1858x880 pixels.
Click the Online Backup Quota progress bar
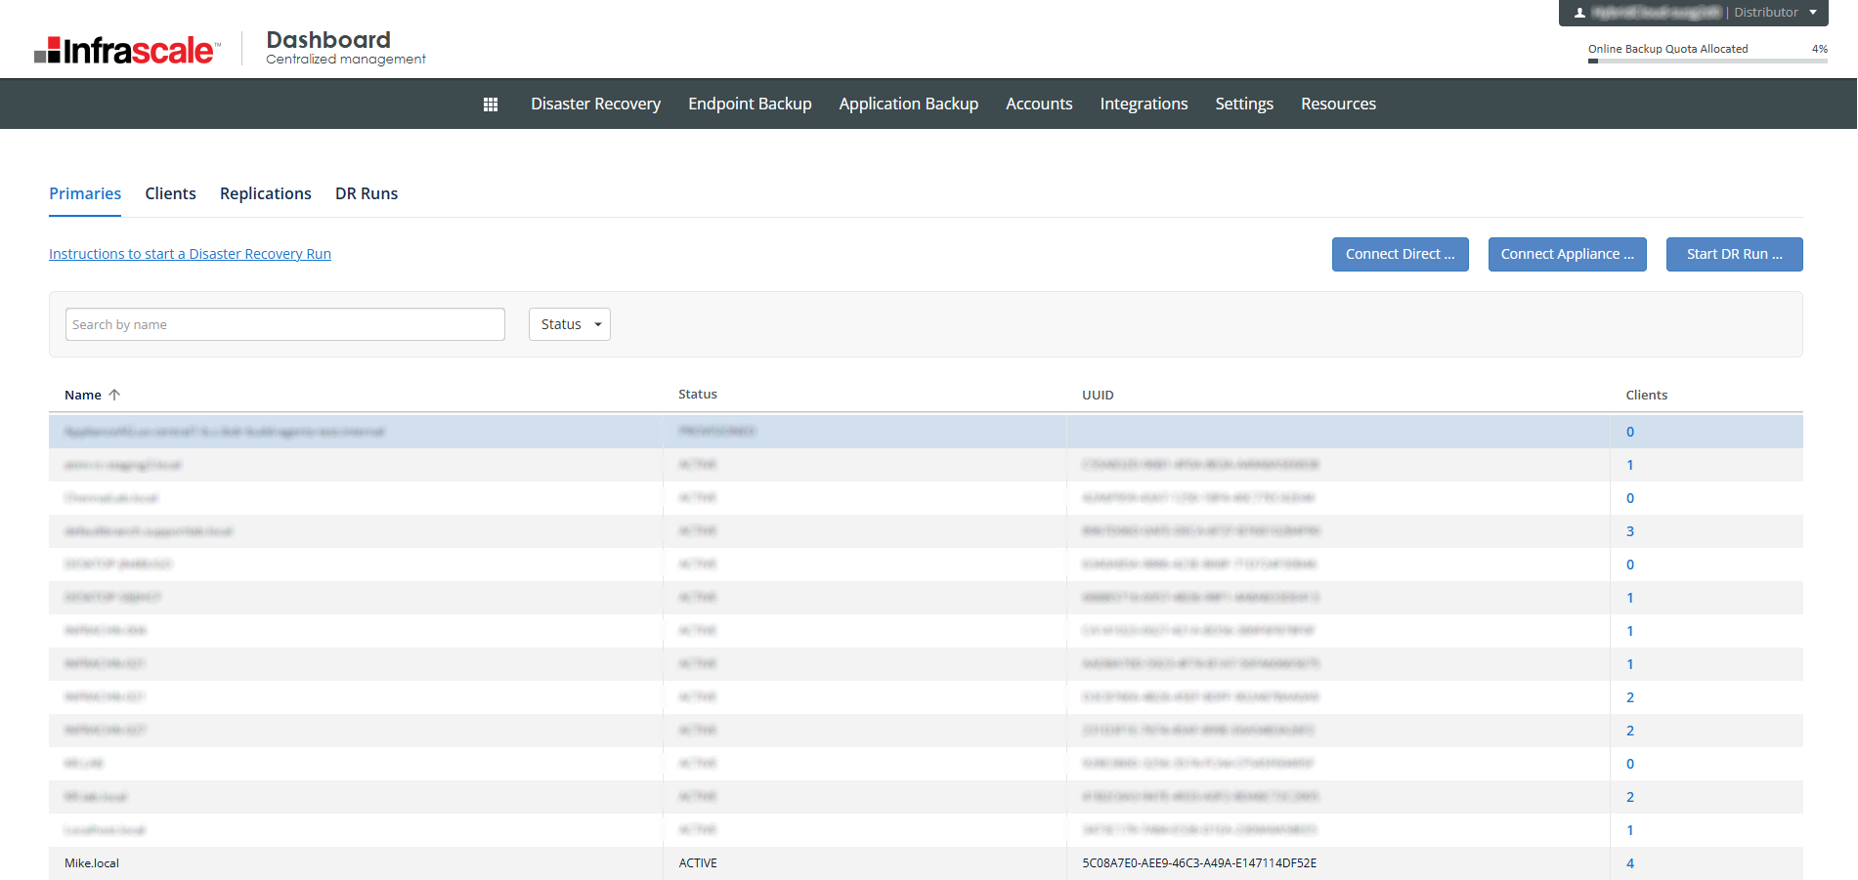coord(1707,61)
